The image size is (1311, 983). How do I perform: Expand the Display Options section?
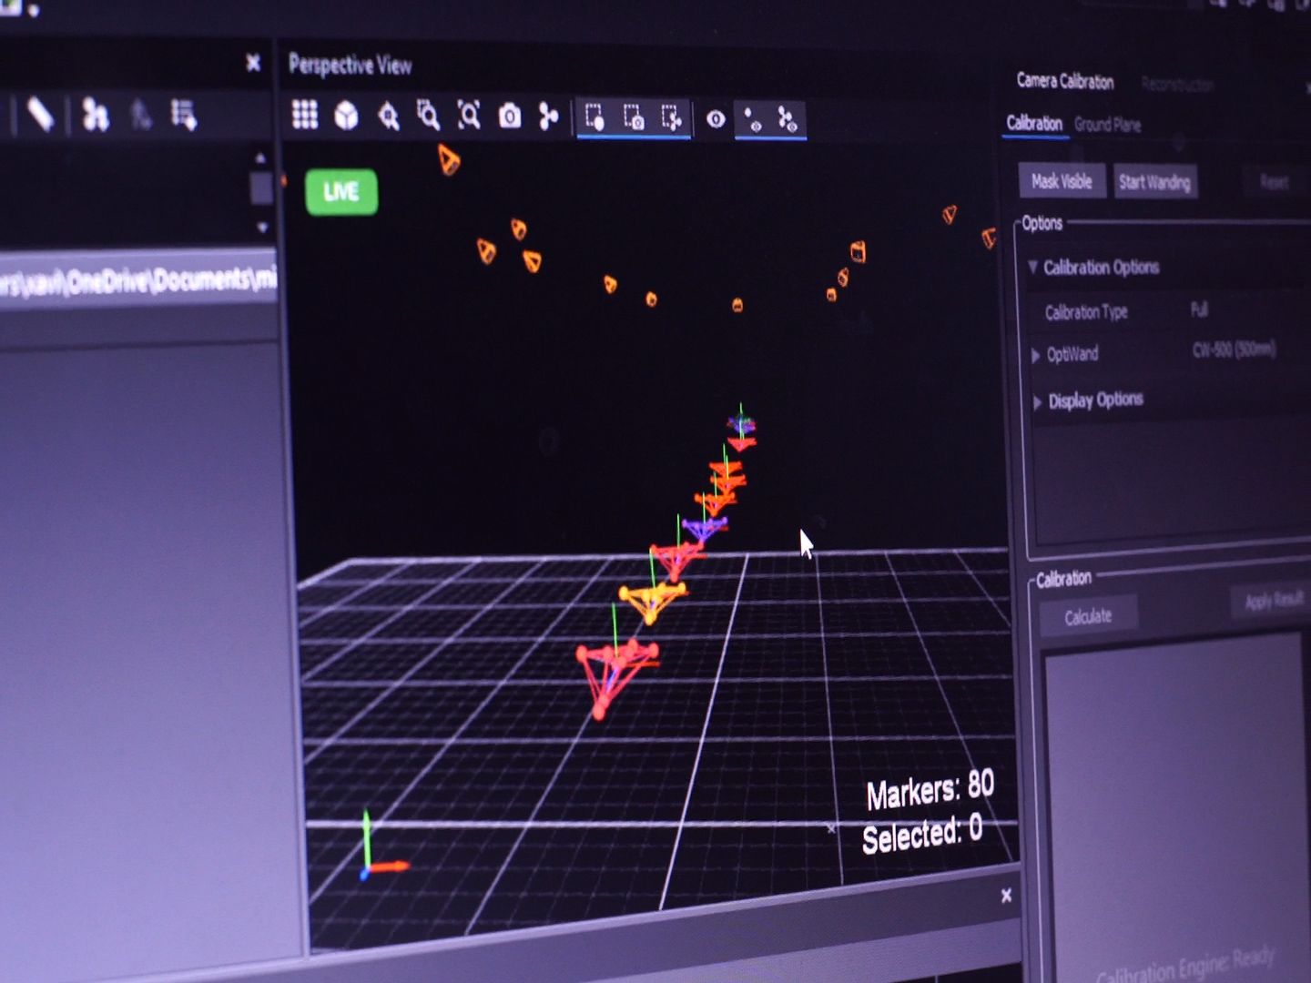tap(1037, 401)
